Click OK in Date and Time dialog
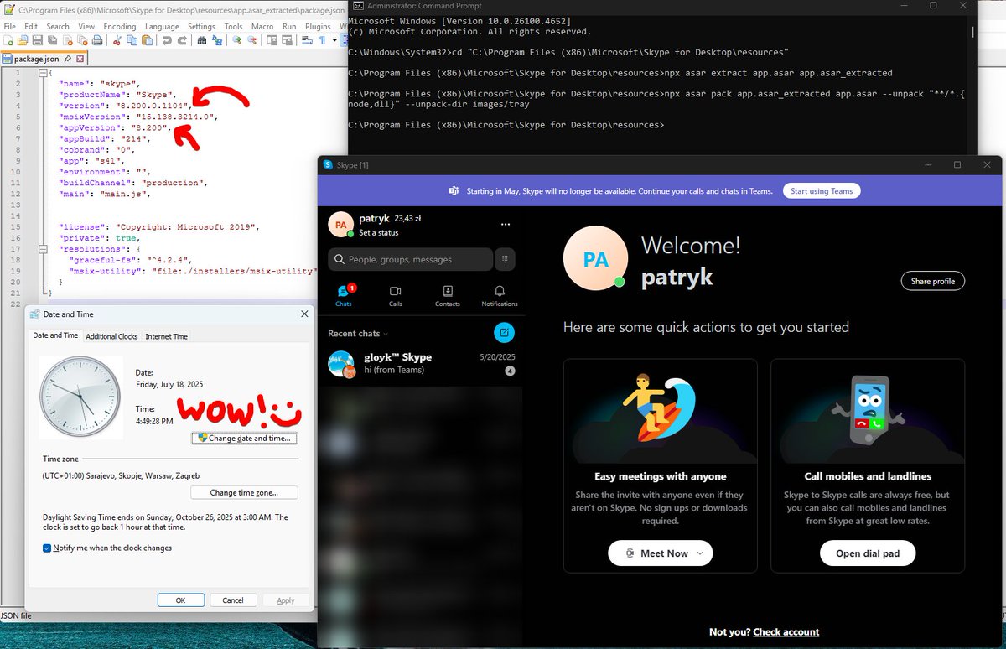This screenshot has height=649, width=1006. [180, 600]
